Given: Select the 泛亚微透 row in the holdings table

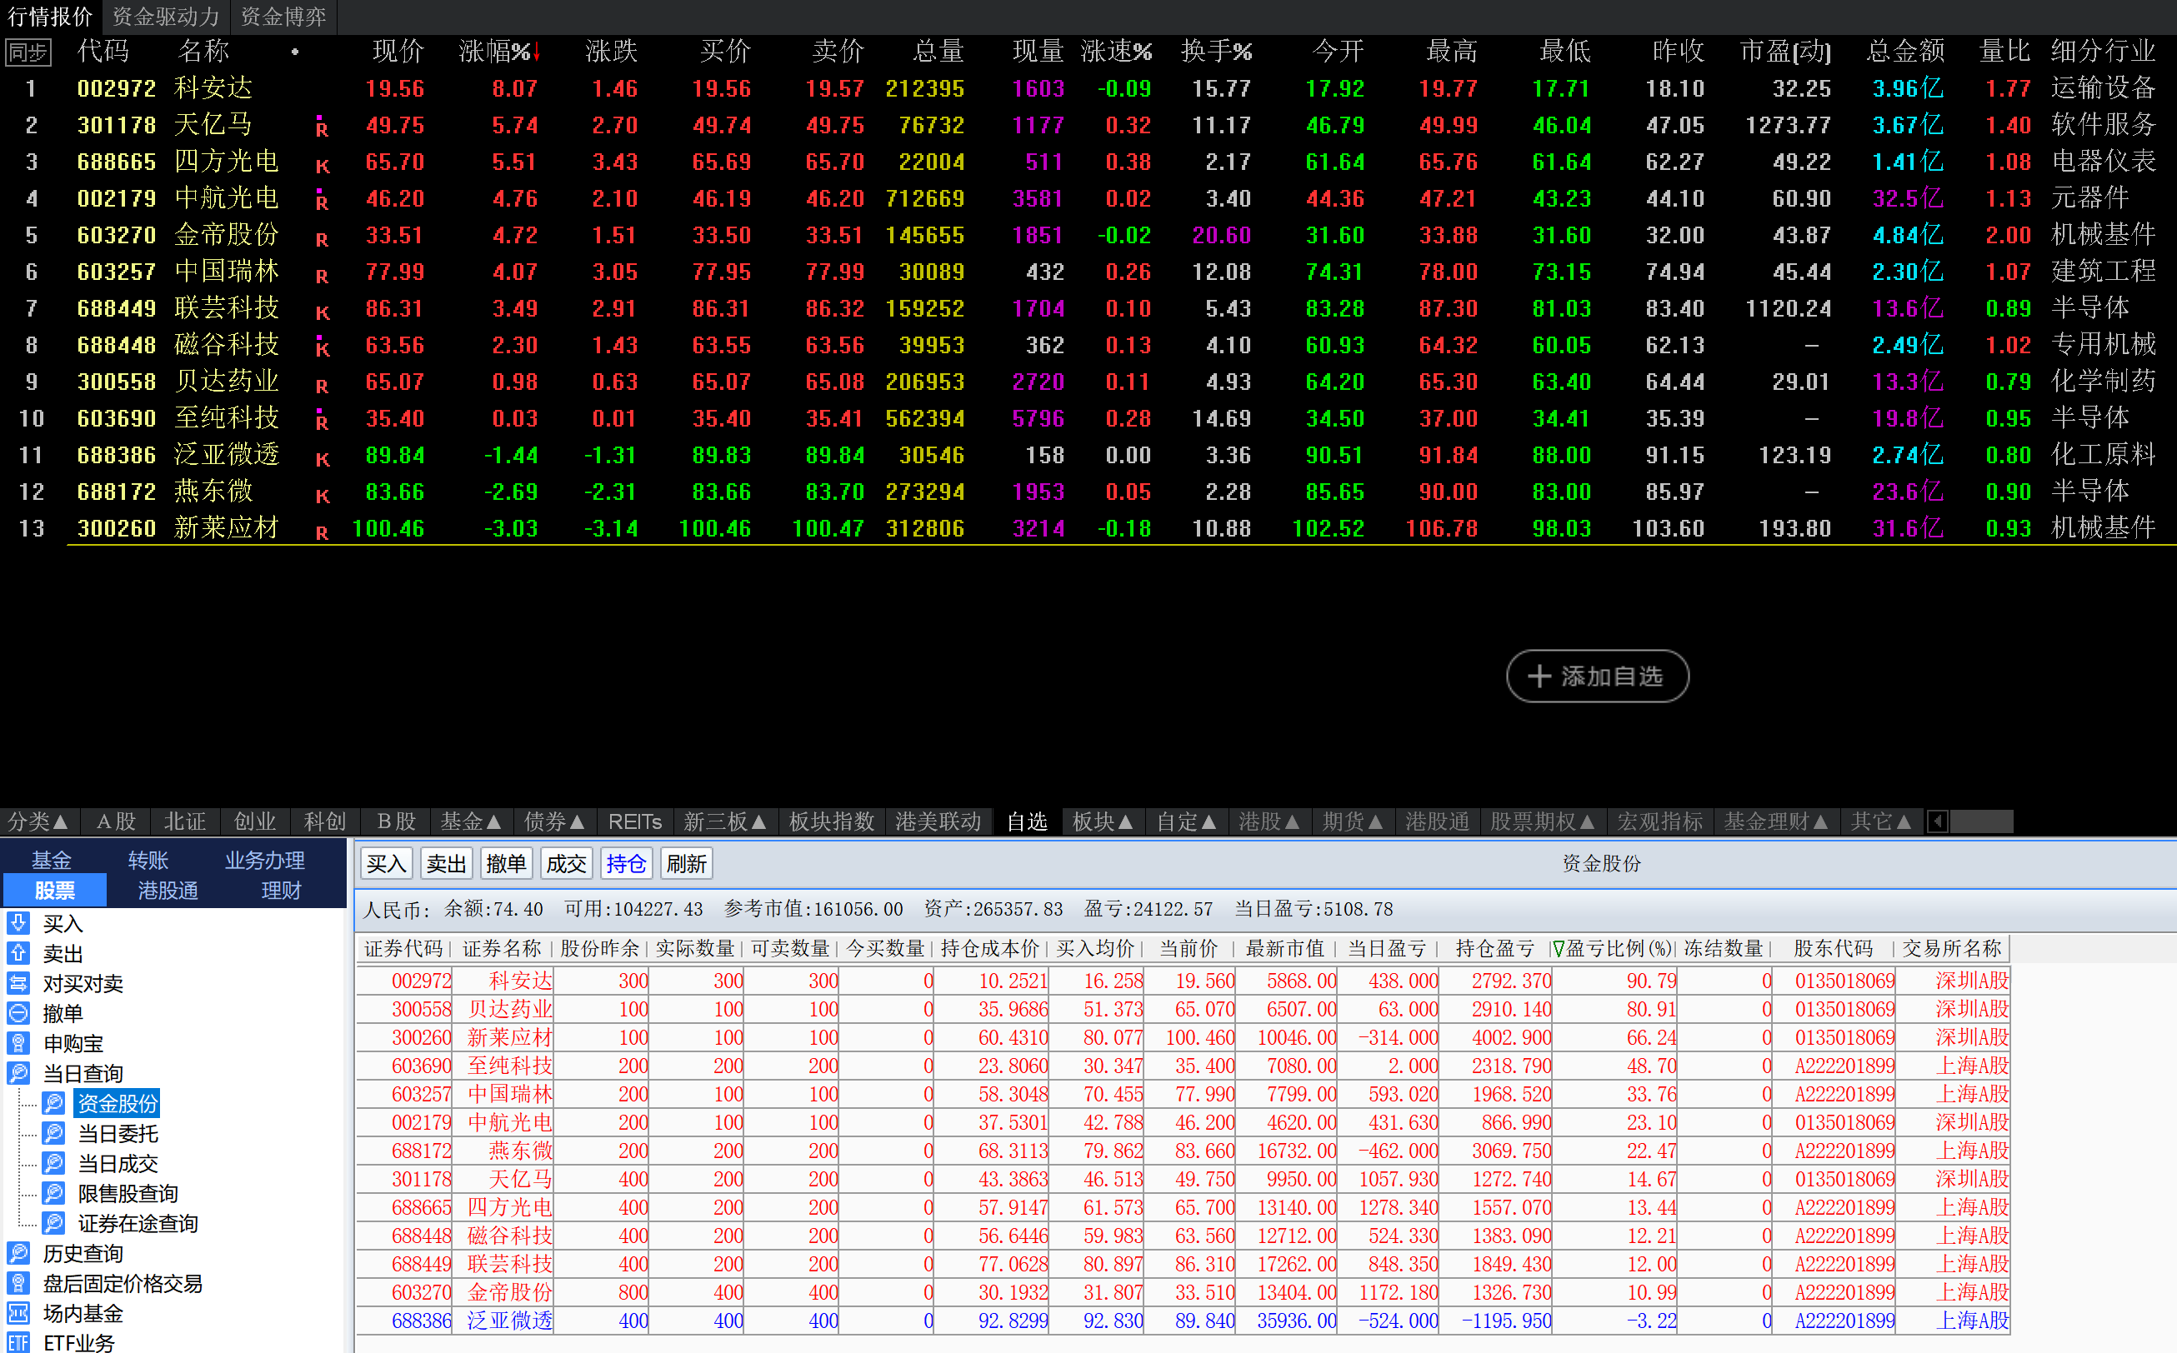Looking at the screenshot, I should tap(1184, 1321).
